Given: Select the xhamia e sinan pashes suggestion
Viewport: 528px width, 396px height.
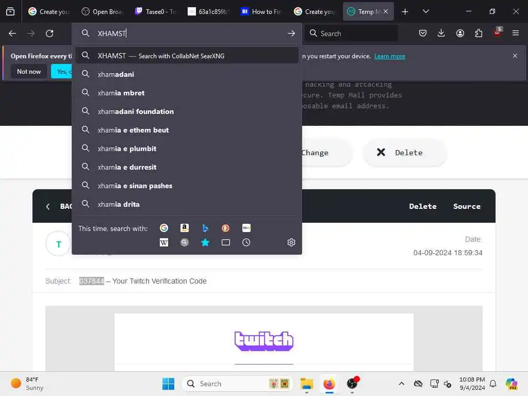Looking at the screenshot, I should pyautogui.click(x=187, y=186).
